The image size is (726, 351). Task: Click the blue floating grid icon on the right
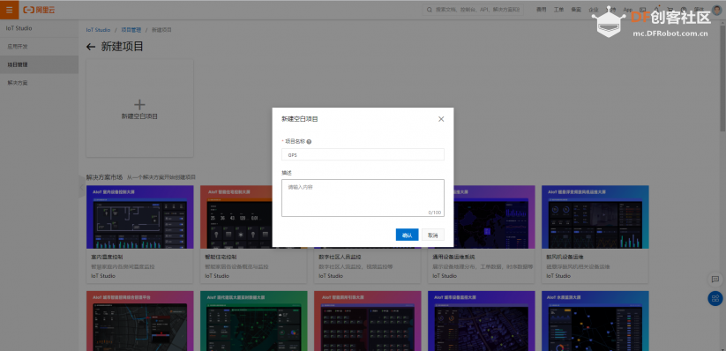pos(715,298)
